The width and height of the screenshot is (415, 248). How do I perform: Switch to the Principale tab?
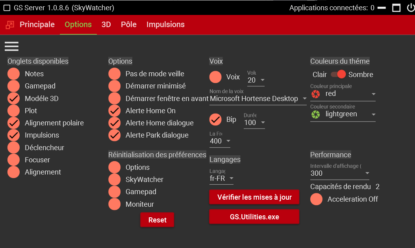coord(37,24)
